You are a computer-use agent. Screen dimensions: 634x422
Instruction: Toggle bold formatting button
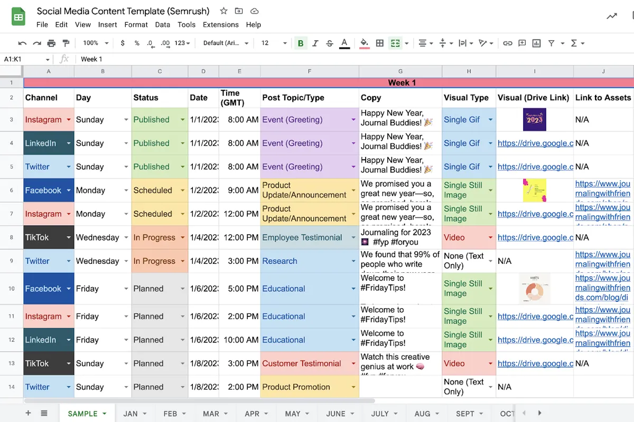301,43
